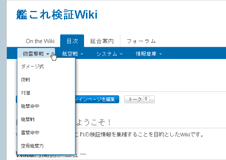Switch to the On the Wiki tab
Image resolution: width=226 pixels, height=160 pixels.
pos(40,41)
